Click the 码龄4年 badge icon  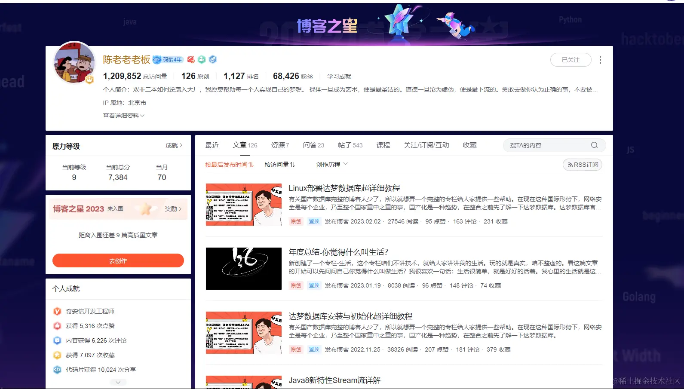pos(168,60)
